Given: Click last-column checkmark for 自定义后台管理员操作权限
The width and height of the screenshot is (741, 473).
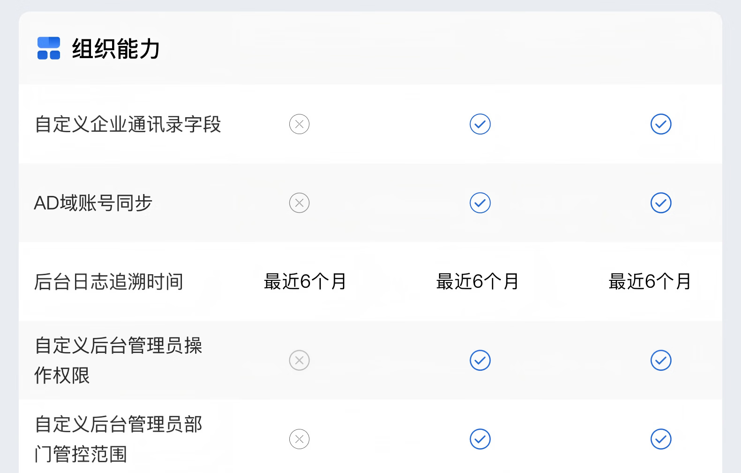Looking at the screenshot, I should [x=661, y=360].
